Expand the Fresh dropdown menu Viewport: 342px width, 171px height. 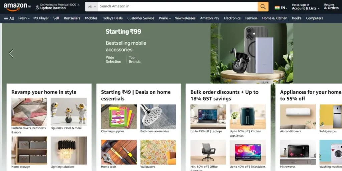(x=24, y=18)
